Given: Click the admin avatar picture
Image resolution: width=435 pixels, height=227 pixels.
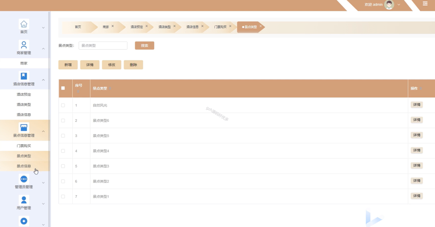Looking at the screenshot, I should pos(389,4).
